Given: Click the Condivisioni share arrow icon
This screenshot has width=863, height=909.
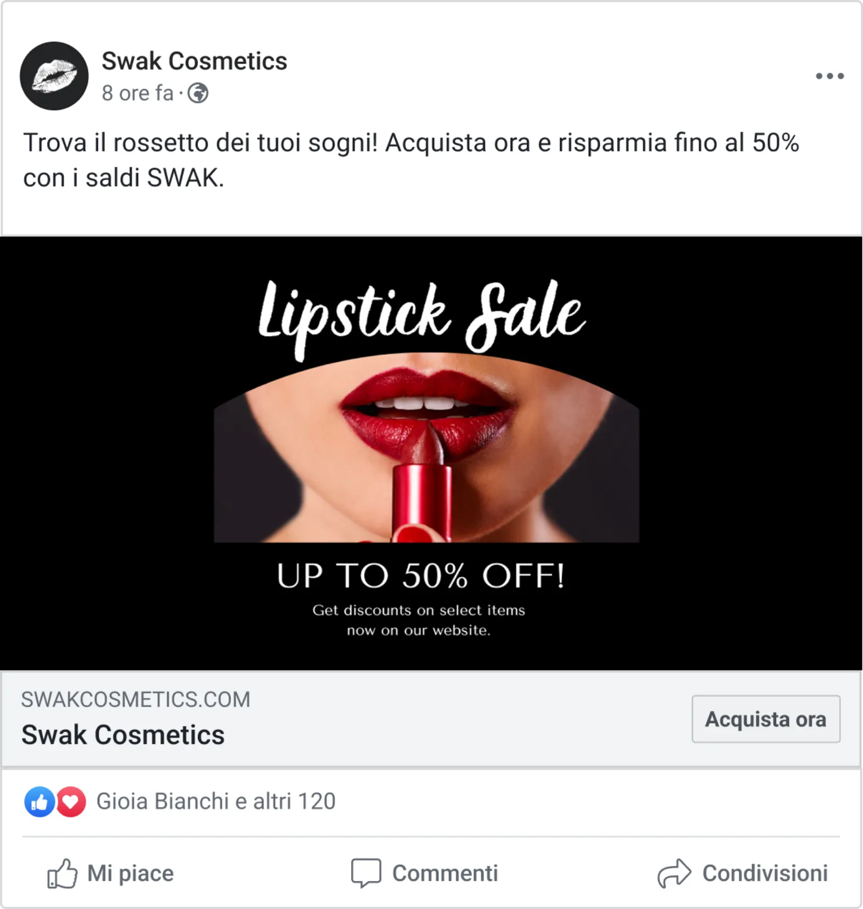Looking at the screenshot, I should coord(674,873).
